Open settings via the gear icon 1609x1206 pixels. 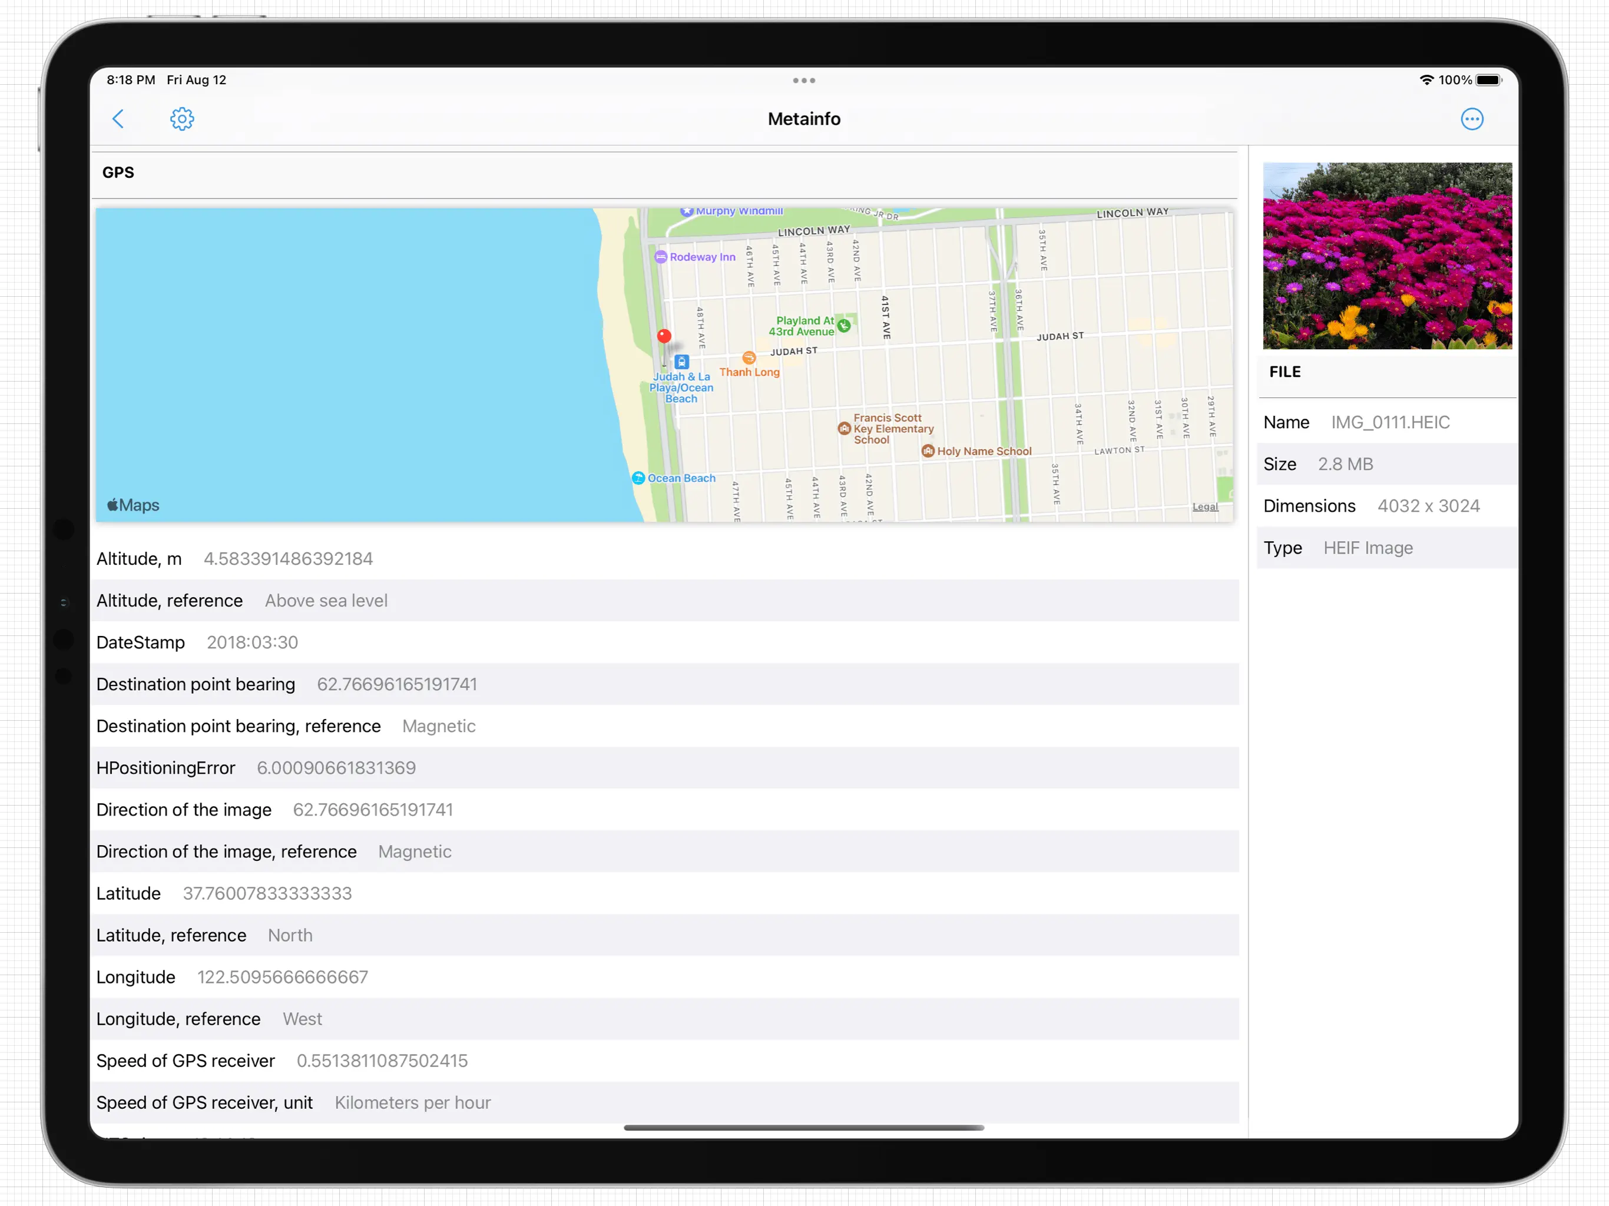(x=182, y=118)
